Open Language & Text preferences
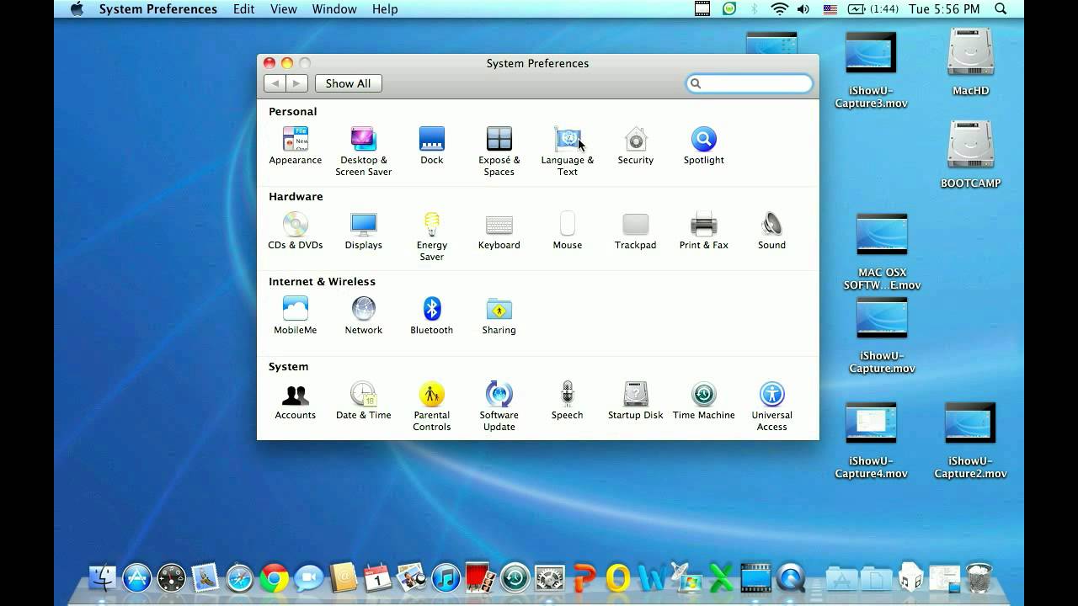The height and width of the screenshot is (606, 1078). coord(567,151)
